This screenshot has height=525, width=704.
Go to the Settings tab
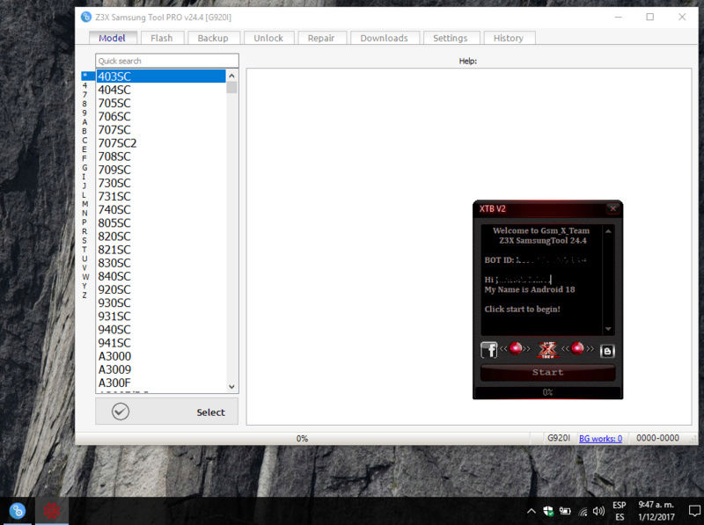[x=451, y=38]
